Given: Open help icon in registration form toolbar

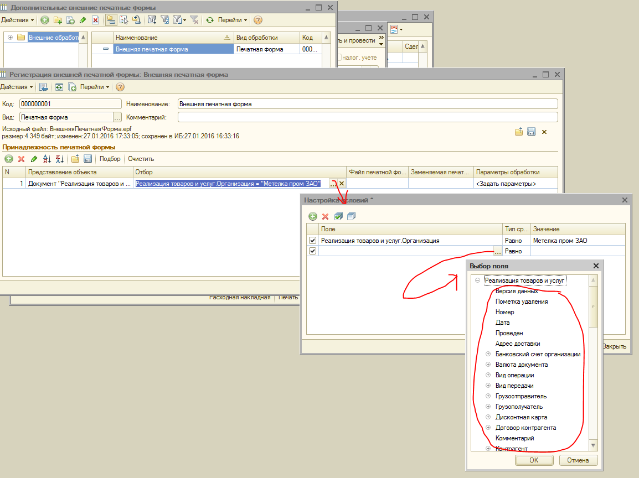Looking at the screenshot, I should [x=120, y=87].
